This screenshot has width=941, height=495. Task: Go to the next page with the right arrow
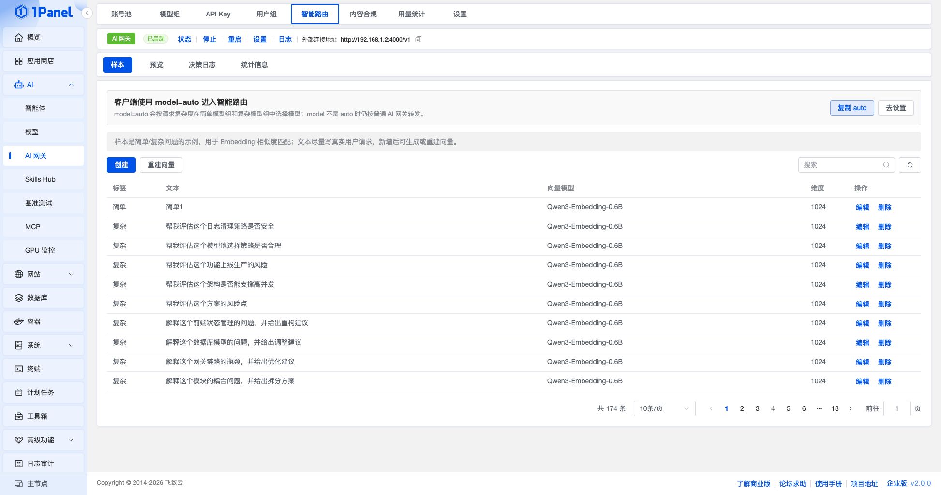pos(851,408)
